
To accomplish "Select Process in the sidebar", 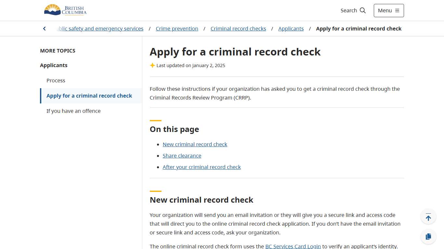I will click(56, 80).
